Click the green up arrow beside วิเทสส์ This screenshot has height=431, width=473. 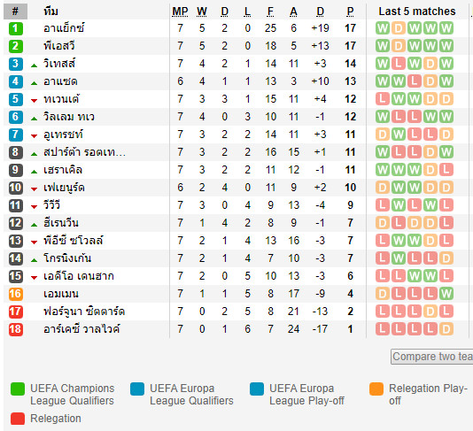click(x=34, y=65)
